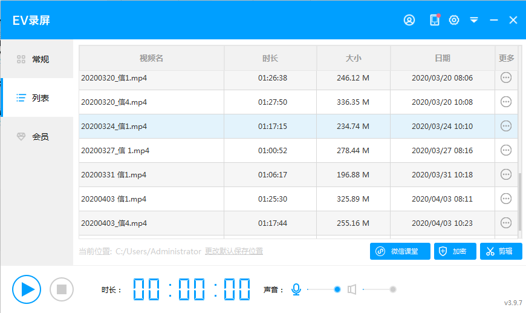
Task: Toggle the speaker sound icon
Action: pos(352,289)
